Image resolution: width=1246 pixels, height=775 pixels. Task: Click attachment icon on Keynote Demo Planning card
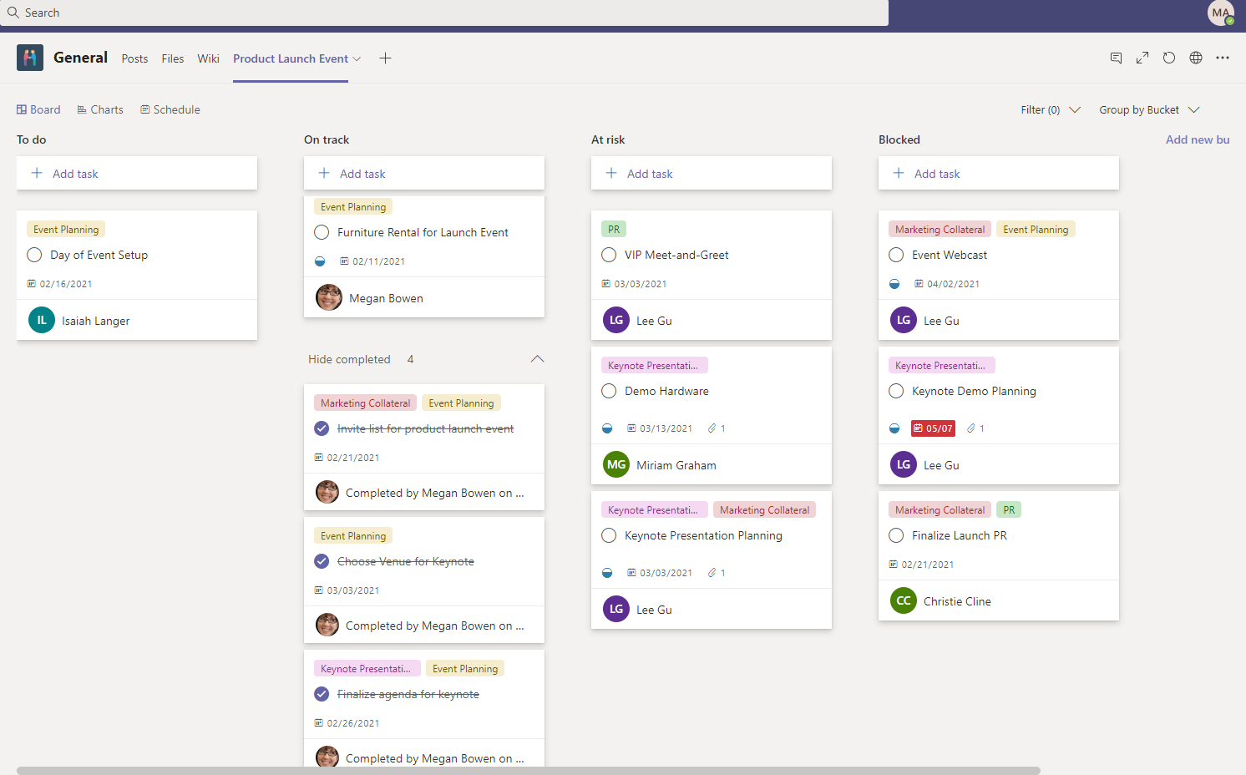[x=971, y=428]
